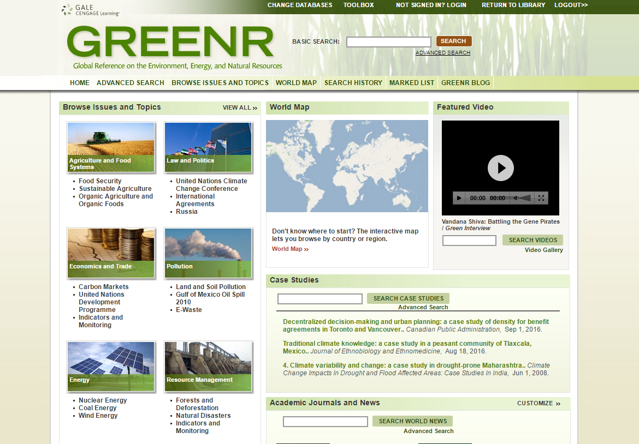
Task: Click the Search Videos button
Action: click(532, 240)
